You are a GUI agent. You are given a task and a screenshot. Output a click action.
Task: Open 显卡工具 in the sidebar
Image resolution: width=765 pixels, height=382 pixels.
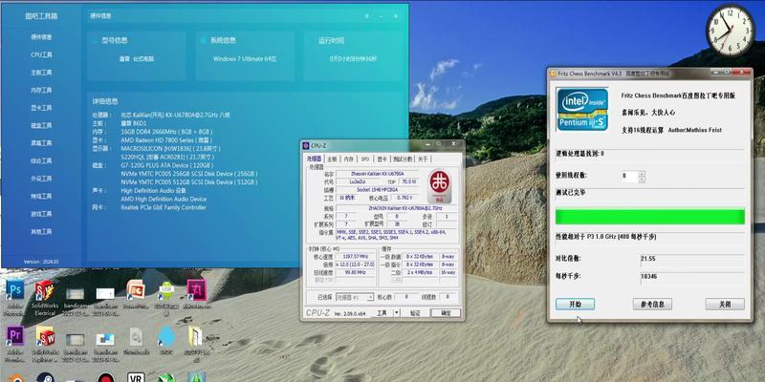tap(41, 108)
